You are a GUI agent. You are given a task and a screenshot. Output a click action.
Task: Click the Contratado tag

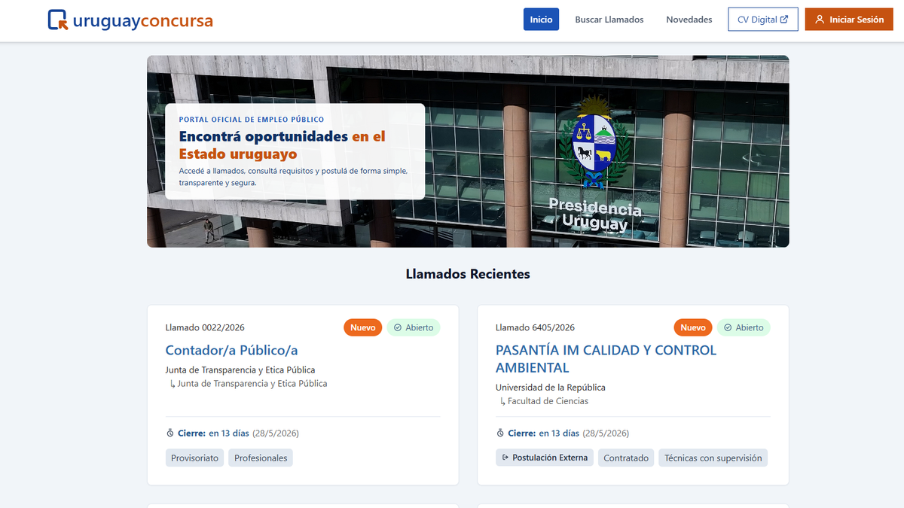click(626, 458)
